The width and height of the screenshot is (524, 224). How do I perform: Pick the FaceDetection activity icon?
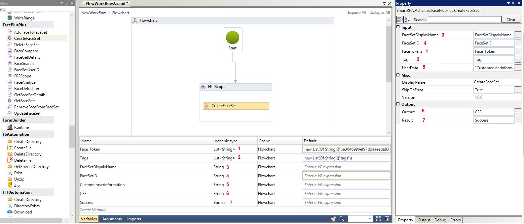[10, 89]
